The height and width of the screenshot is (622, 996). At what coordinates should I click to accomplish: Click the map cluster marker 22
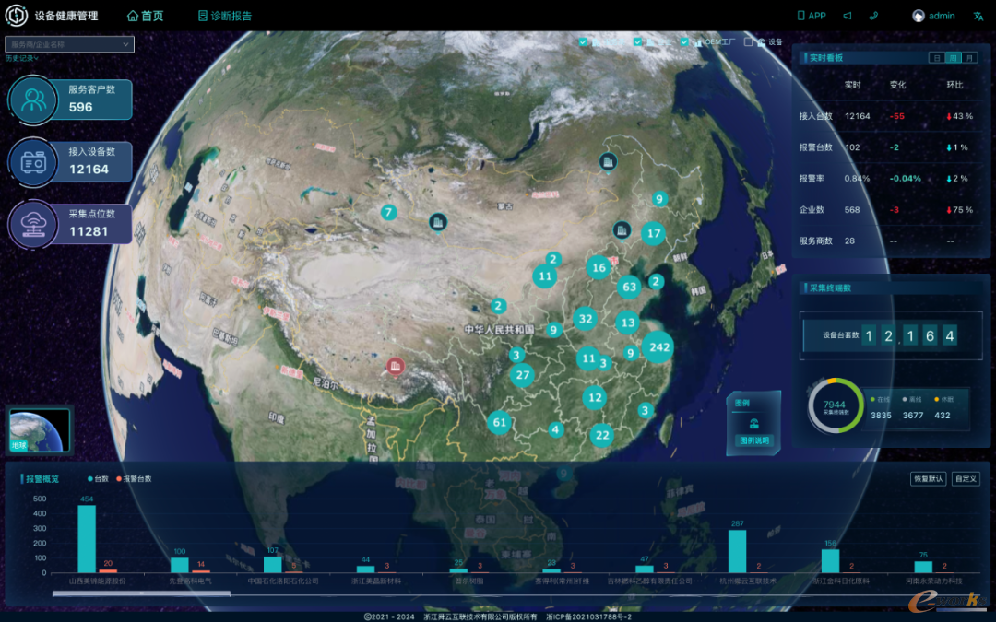coord(601,435)
